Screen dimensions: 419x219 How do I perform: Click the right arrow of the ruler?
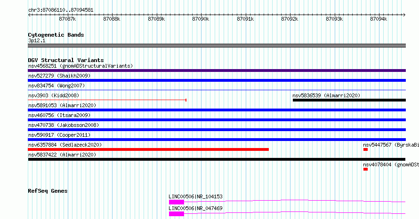[x=404, y=15]
